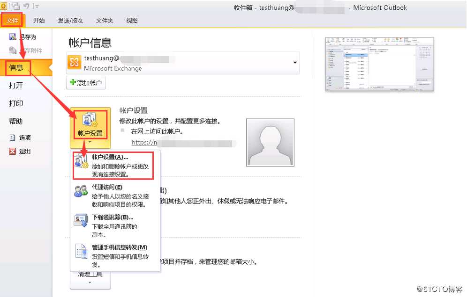Click the green plus icon on 添加帐户
The image size is (467, 297).
coord(73,82)
